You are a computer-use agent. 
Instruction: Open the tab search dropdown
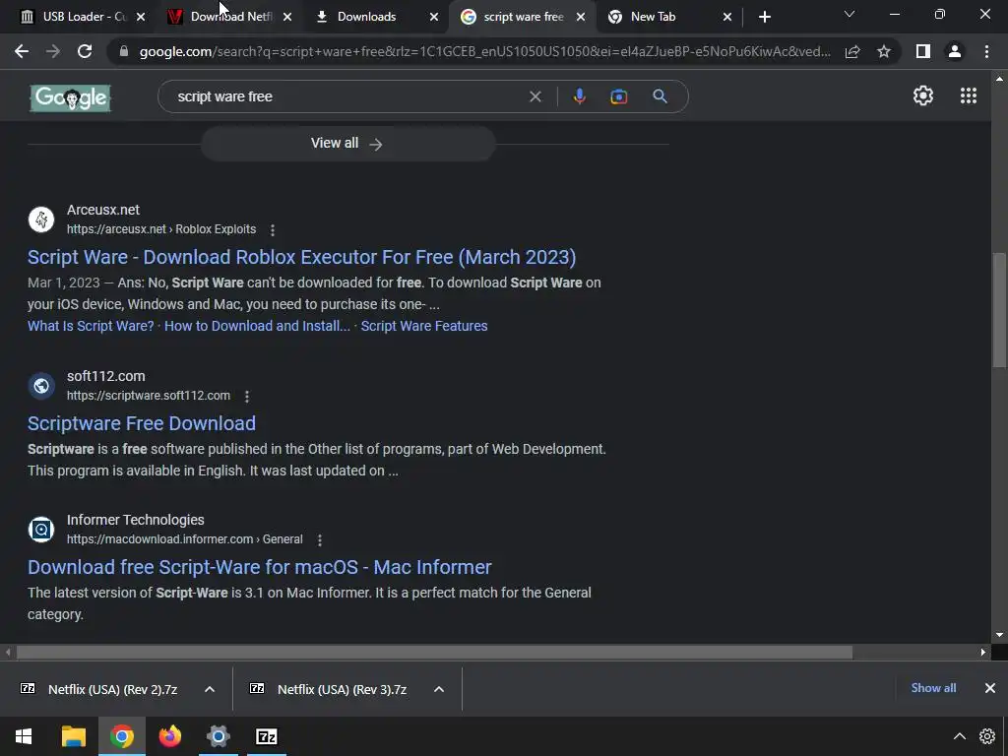pos(850,14)
